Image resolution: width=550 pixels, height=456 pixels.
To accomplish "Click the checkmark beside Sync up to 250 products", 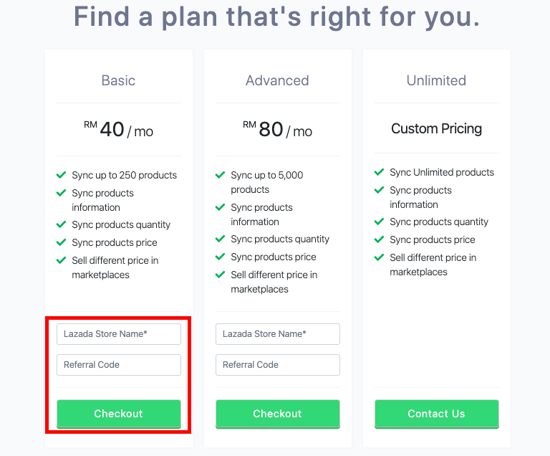I will tap(62, 175).
